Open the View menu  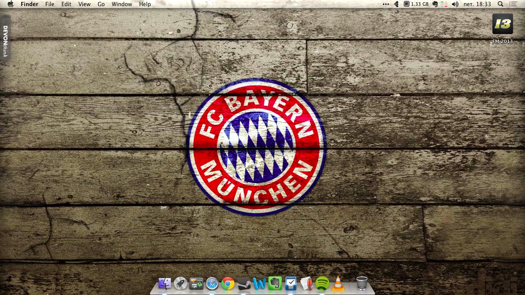click(x=84, y=4)
